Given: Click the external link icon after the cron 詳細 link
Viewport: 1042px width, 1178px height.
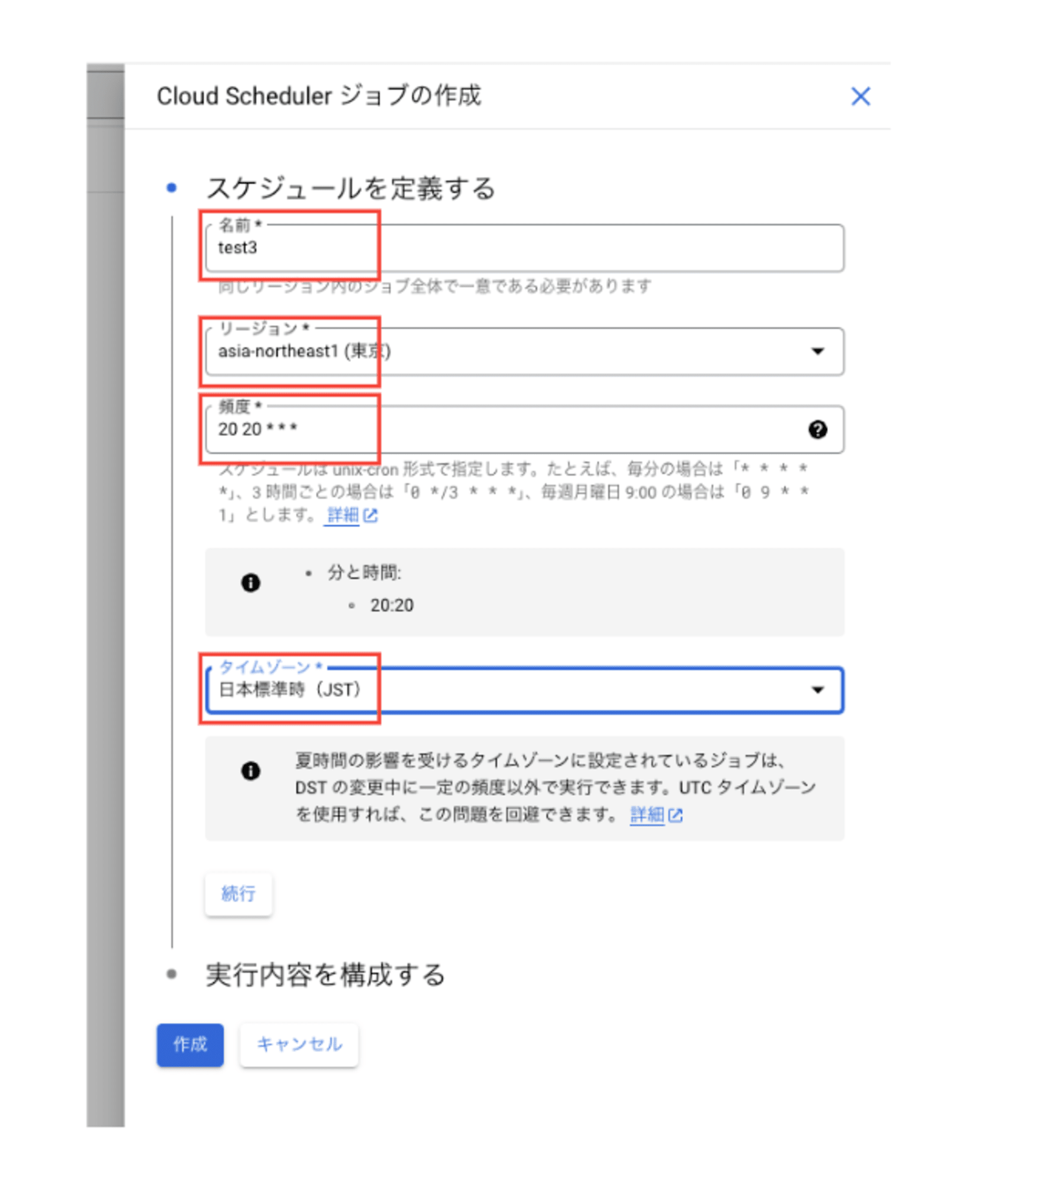Looking at the screenshot, I should tap(370, 516).
